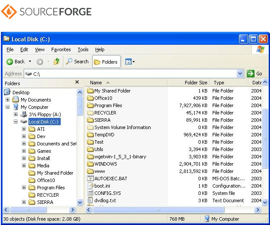Click Test folder icon in list
270x225 pixels.
(90, 142)
